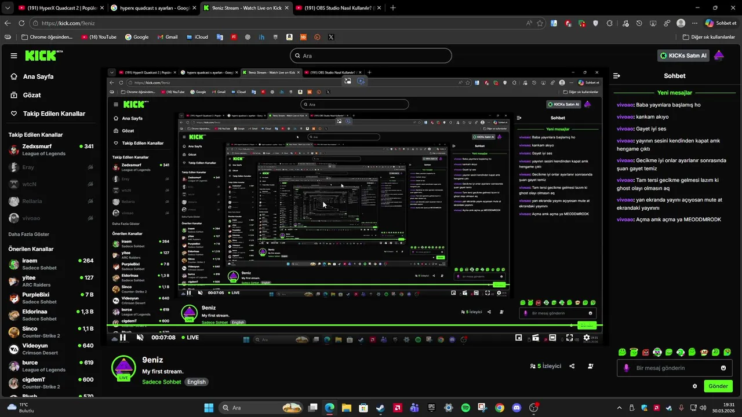The width and height of the screenshot is (742, 417).
Task: Expand Diğer sık kullanılanlar bookmarks folder
Action: pos(708,37)
